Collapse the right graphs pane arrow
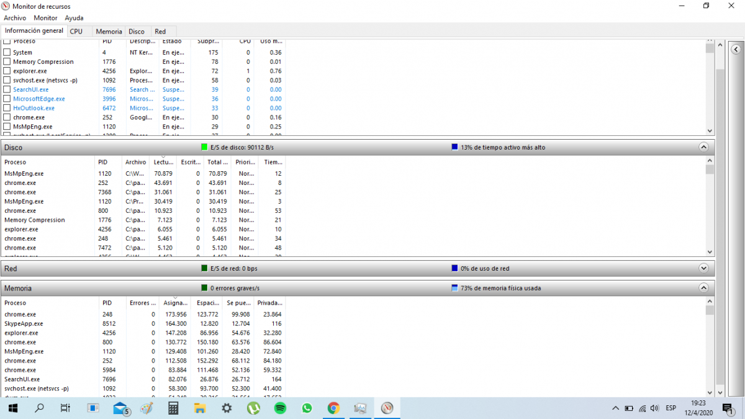The image size is (745, 419). [736, 49]
